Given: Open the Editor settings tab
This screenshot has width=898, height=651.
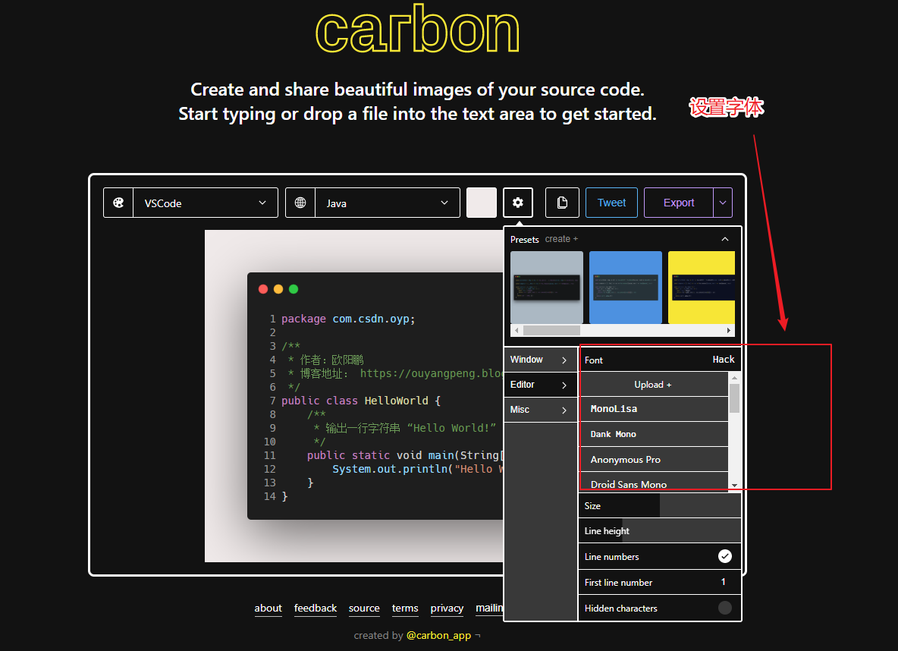Looking at the screenshot, I should (540, 385).
